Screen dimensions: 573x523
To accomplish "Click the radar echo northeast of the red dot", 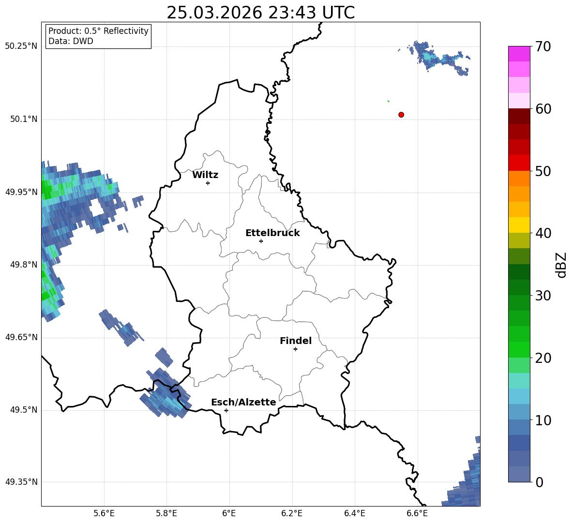I will pos(435,59).
